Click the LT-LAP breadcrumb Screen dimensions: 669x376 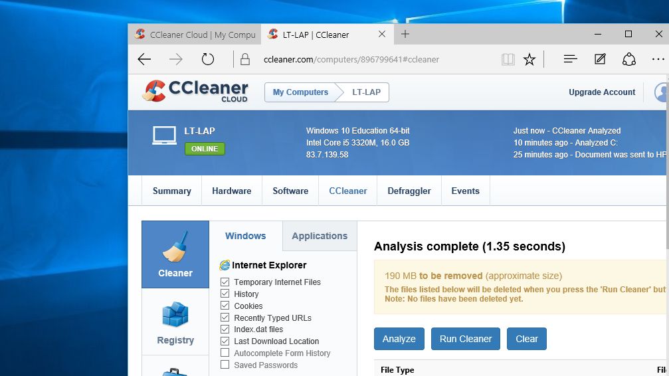click(366, 92)
